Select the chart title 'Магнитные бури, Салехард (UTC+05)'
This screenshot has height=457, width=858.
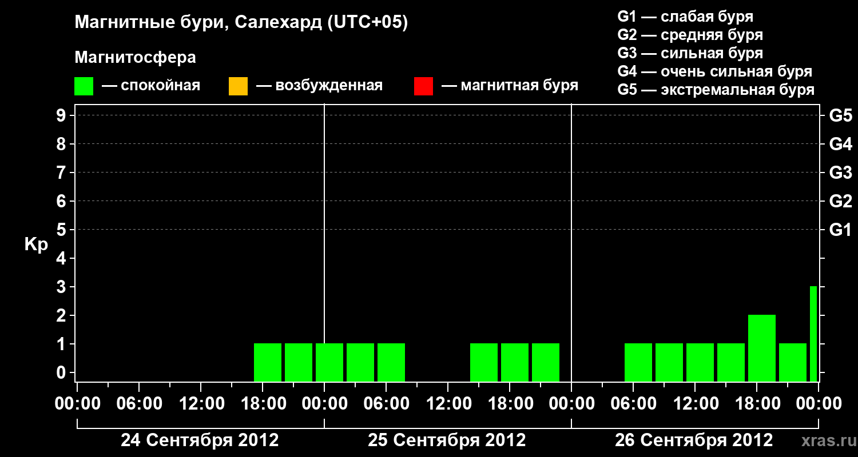point(241,23)
